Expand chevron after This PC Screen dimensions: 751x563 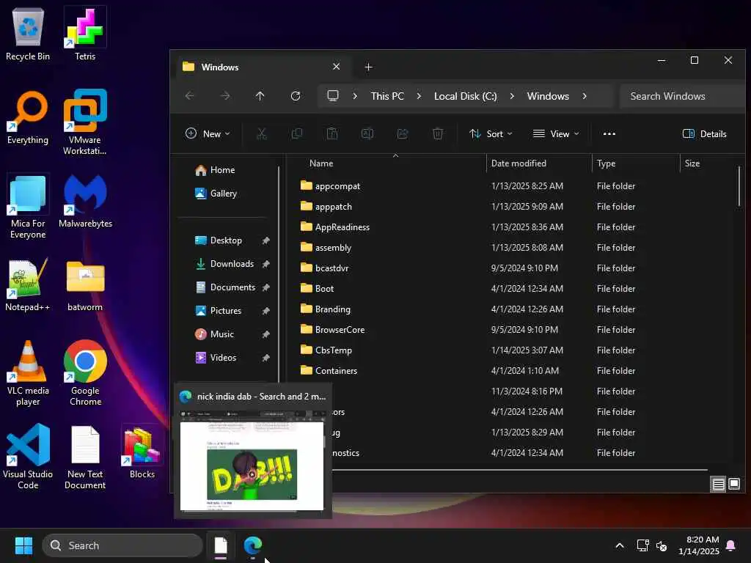419,96
